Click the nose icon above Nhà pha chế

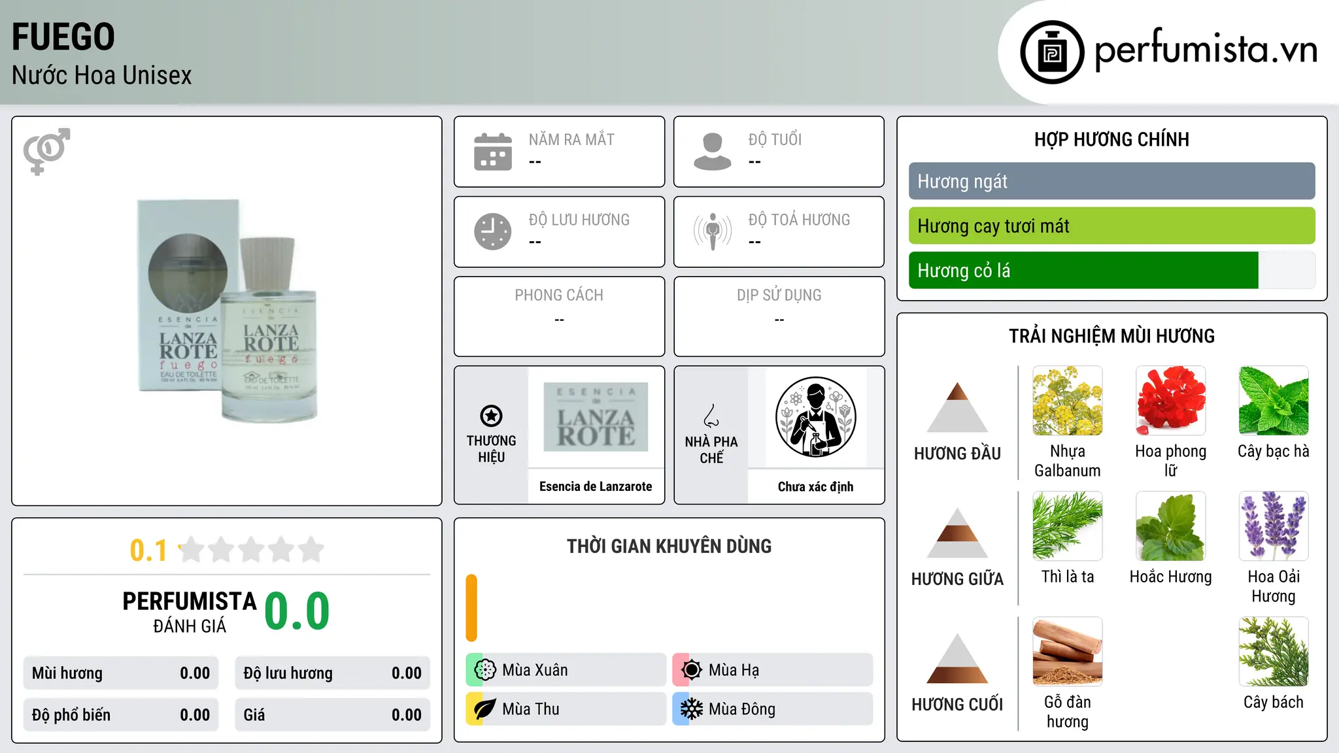pos(711,416)
